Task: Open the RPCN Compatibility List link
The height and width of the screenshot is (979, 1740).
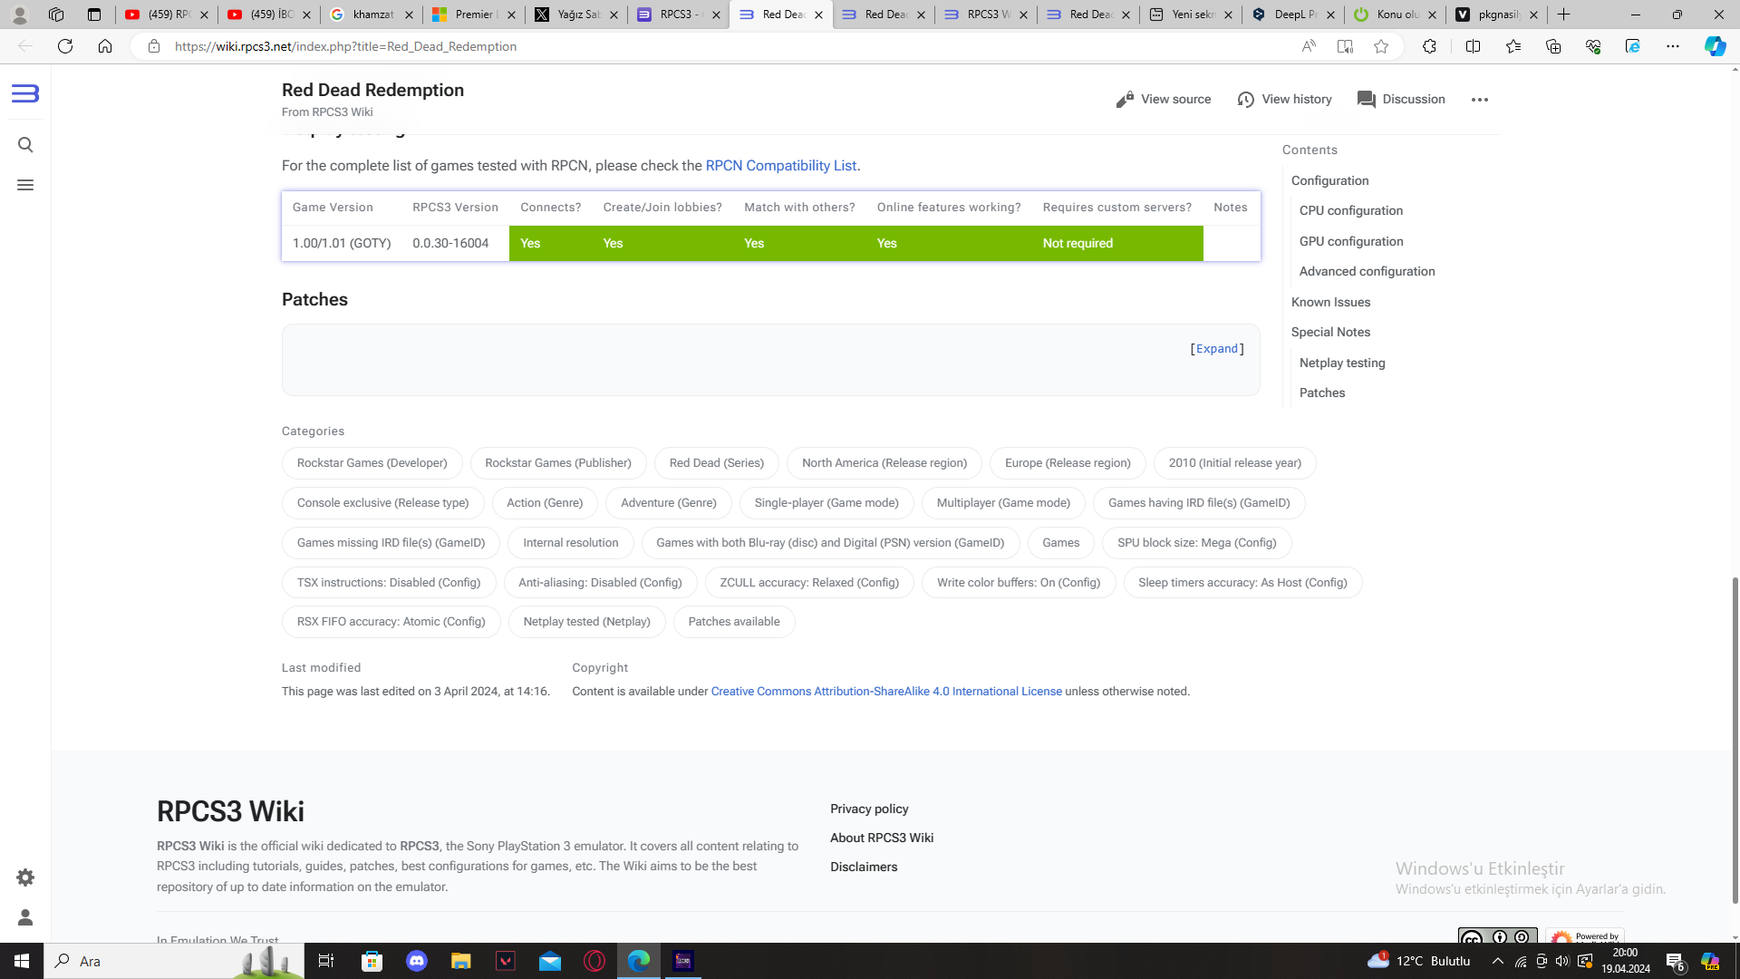Action: point(780,166)
